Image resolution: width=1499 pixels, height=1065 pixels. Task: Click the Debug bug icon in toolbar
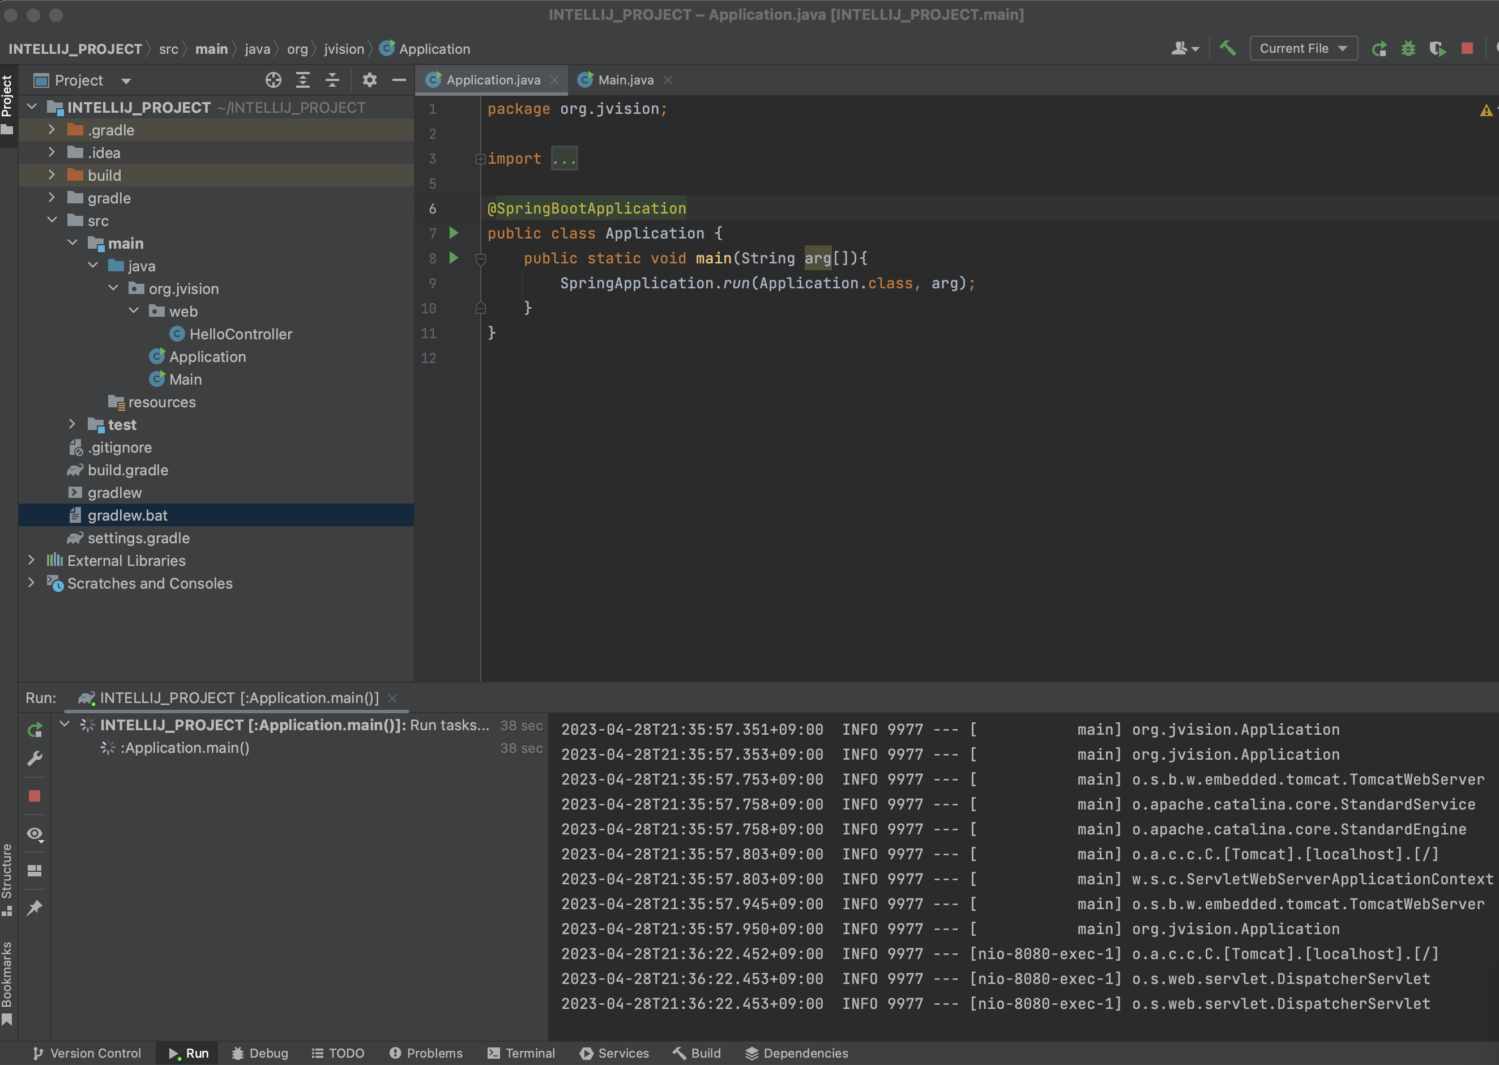pos(1408,49)
